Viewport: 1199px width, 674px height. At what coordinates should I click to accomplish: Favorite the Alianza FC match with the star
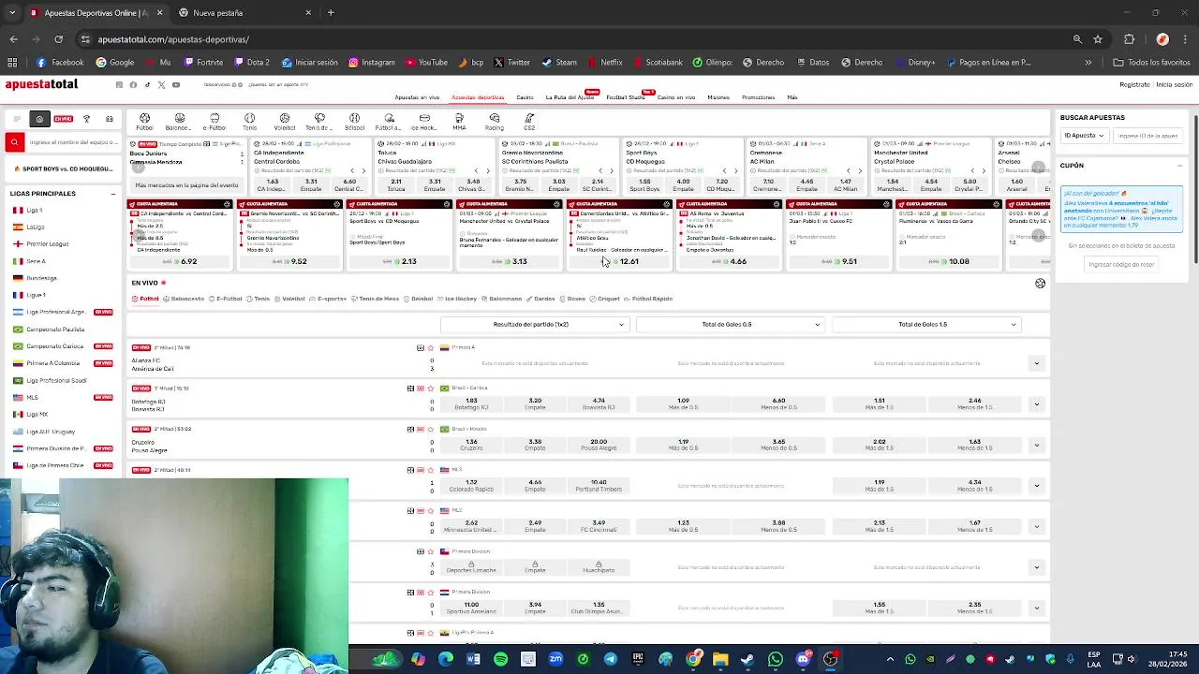point(432,347)
